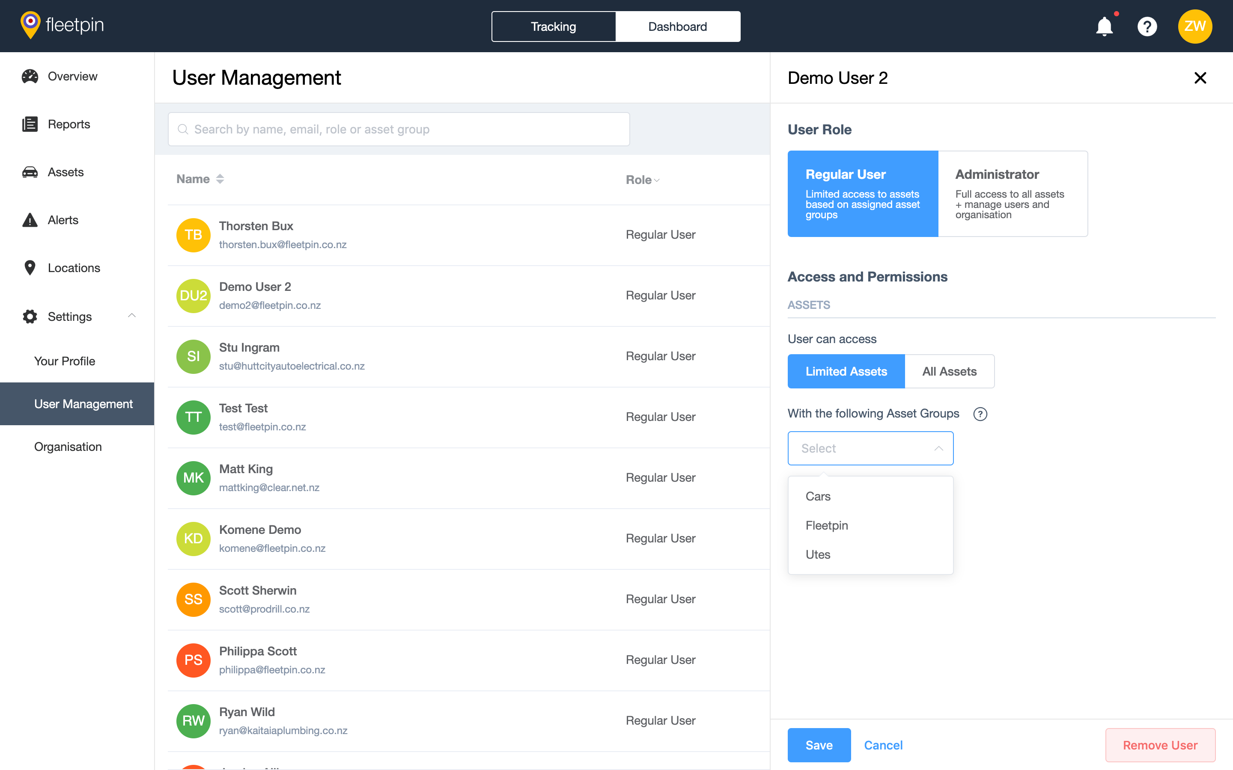The width and height of the screenshot is (1233, 770).
Task: Click the Asset Groups help icon
Action: [x=980, y=414]
